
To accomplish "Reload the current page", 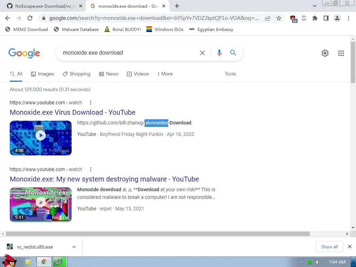I will click(x=30, y=18).
